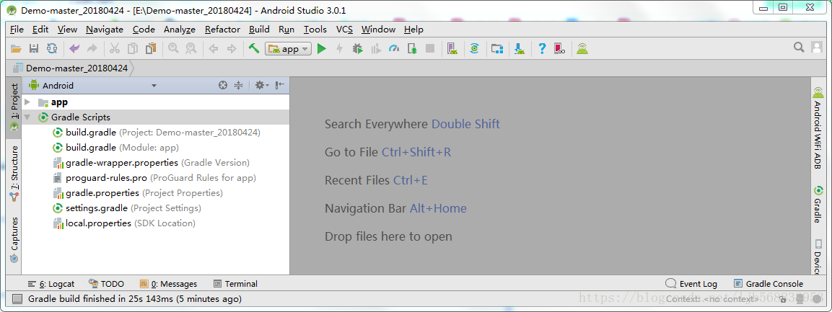
Task: Click the Save All floppy icon
Action: [x=33, y=49]
